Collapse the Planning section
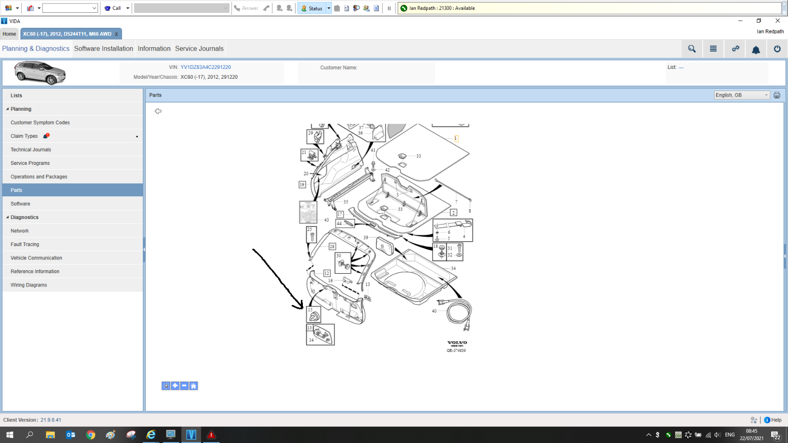This screenshot has height=443, width=788. click(7, 109)
